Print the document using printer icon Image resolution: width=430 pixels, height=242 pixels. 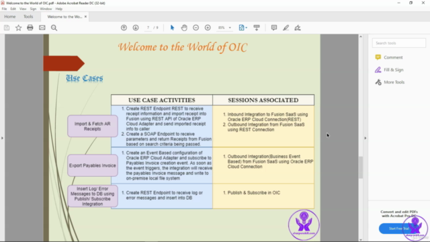(x=30, y=28)
